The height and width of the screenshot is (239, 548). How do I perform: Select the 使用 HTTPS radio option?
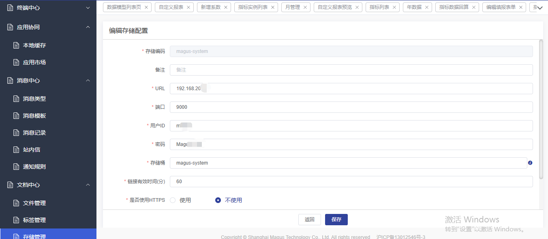pyautogui.click(x=173, y=200)
